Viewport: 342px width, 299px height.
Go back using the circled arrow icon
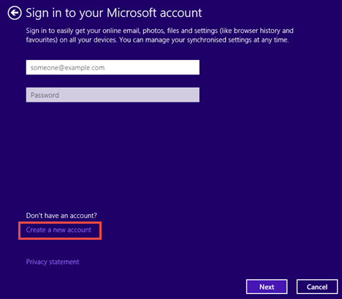coord(15,13)
